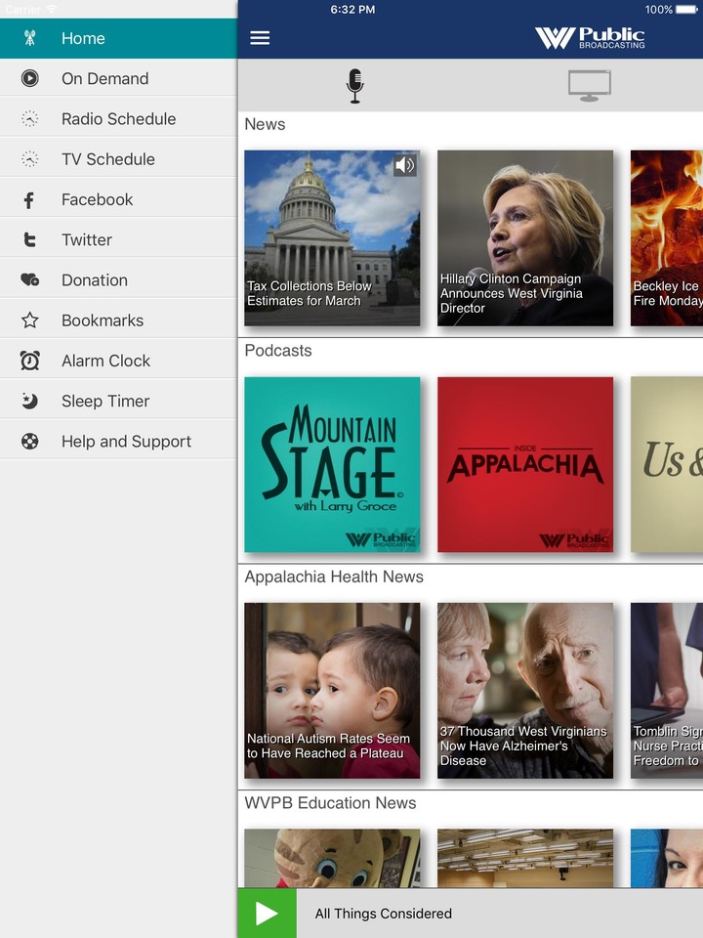Tap the Wi-Fi icon in status bar
This screenshot has height=938, width=703.
coord(52,10)
